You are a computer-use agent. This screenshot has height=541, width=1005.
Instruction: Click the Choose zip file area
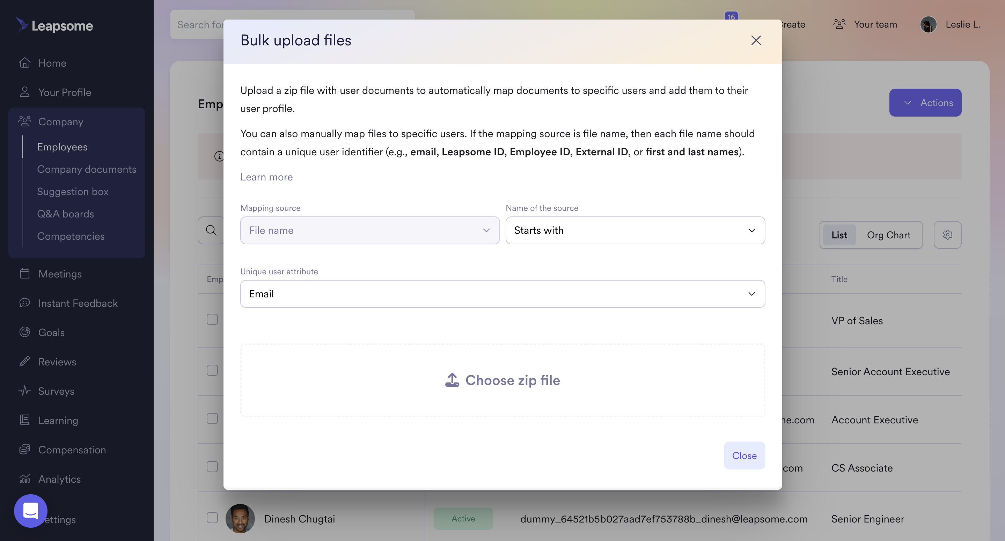[502, 380]
